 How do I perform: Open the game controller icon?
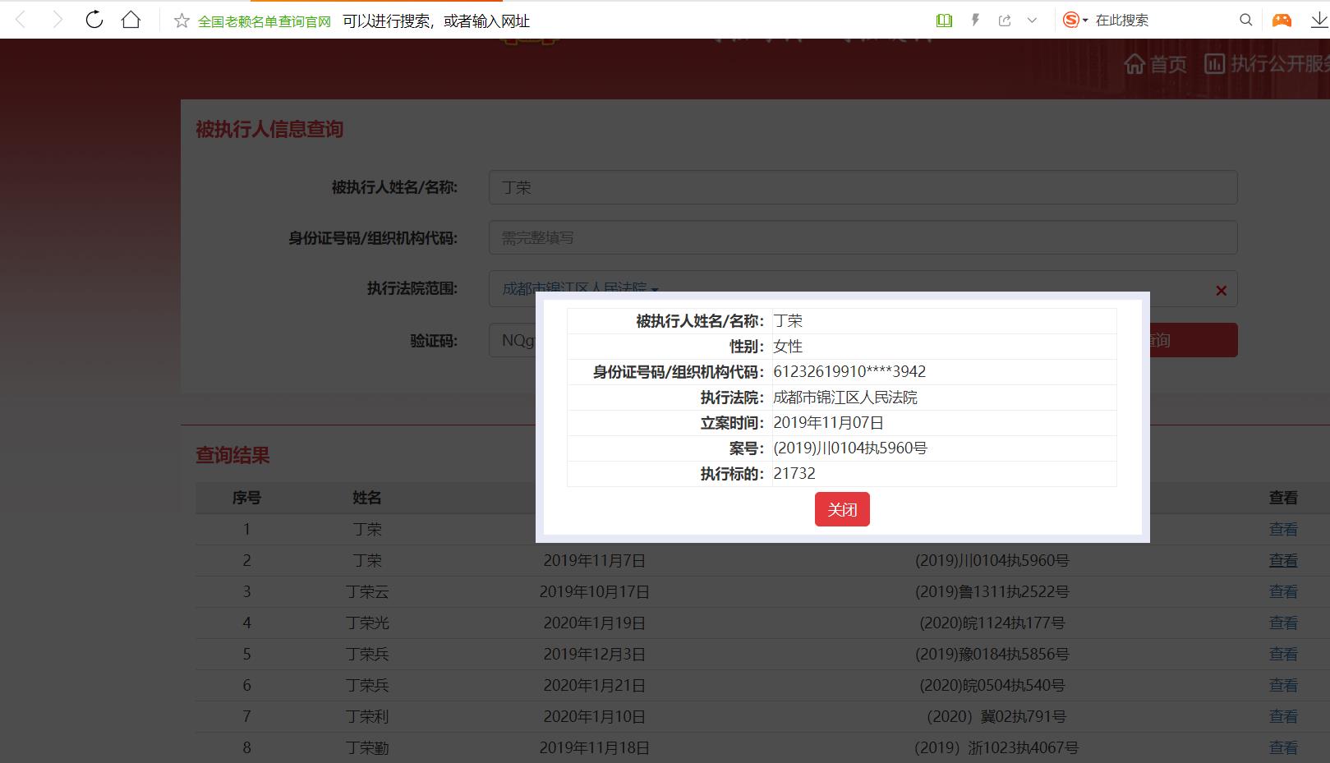click(1282, 21)
